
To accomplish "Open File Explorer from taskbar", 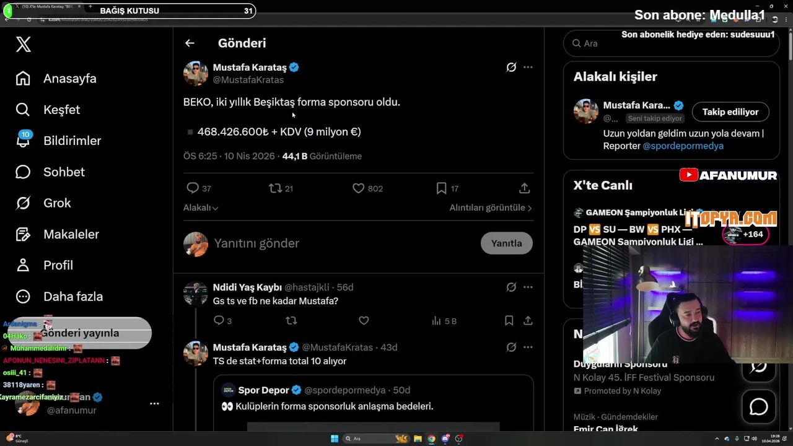I will click(418, 439).
